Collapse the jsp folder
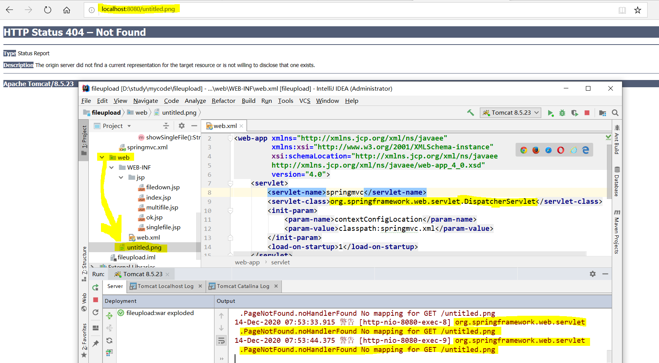 tap(121, 178)
